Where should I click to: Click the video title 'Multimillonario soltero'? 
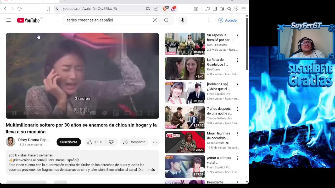(x=81, y=128)
